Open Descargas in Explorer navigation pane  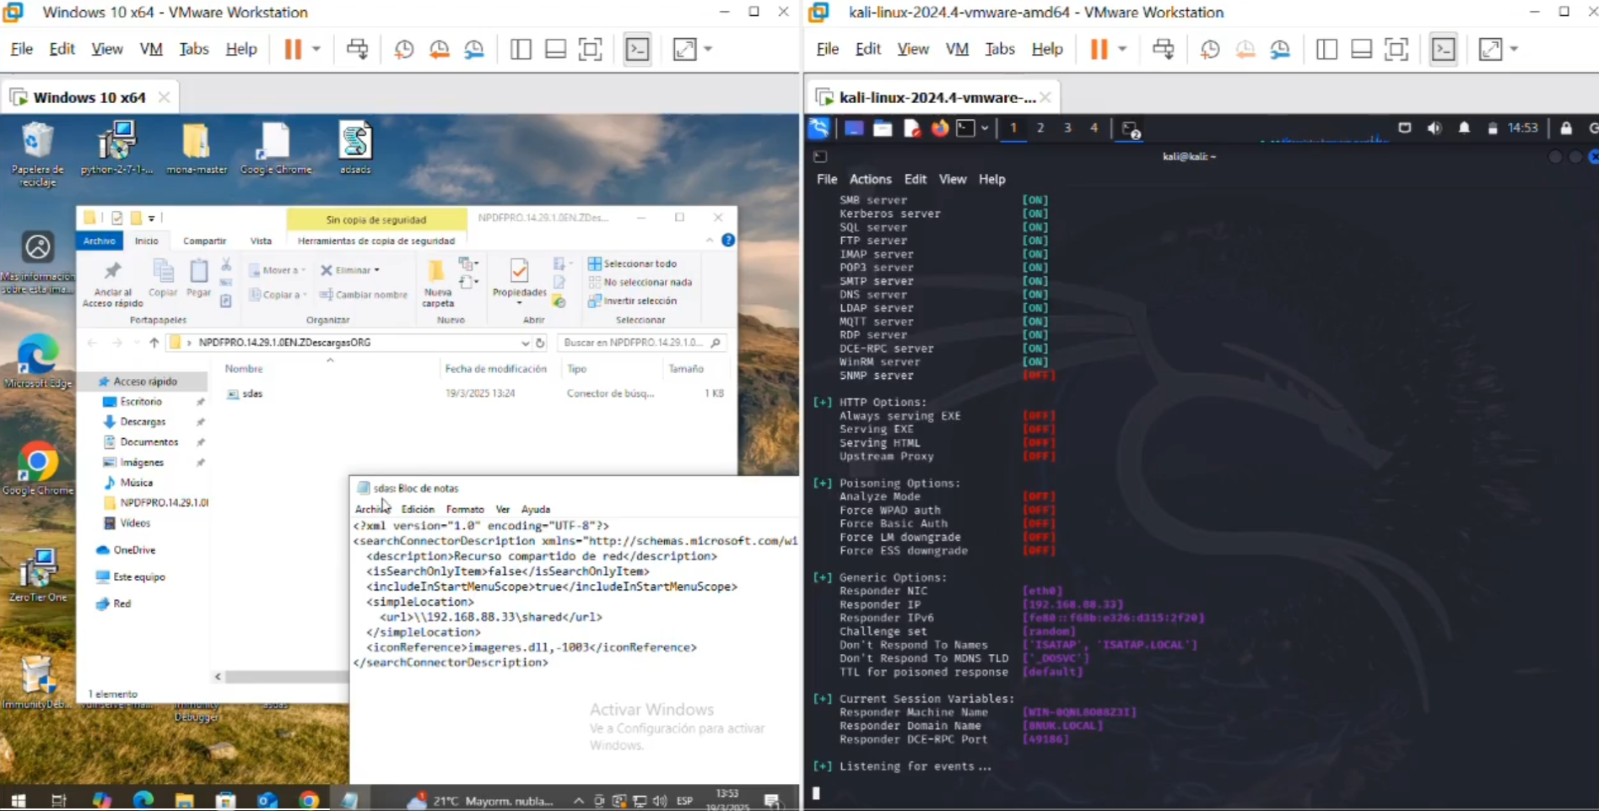click(143, 422)
